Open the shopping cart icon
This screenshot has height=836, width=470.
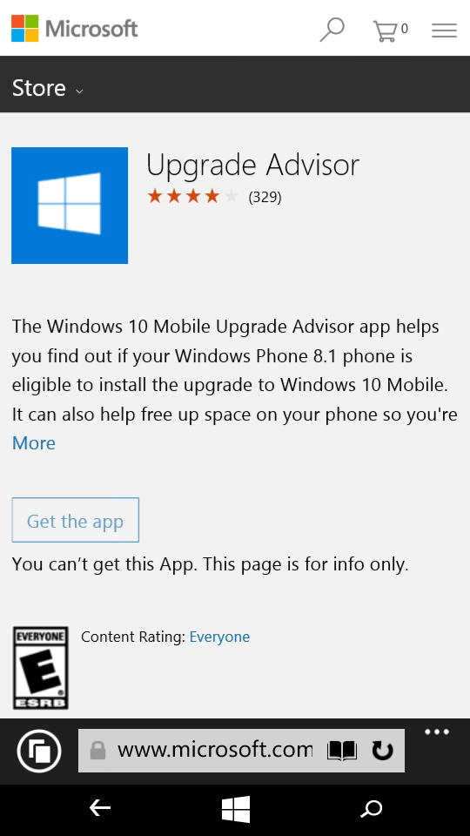click(390, 30)
